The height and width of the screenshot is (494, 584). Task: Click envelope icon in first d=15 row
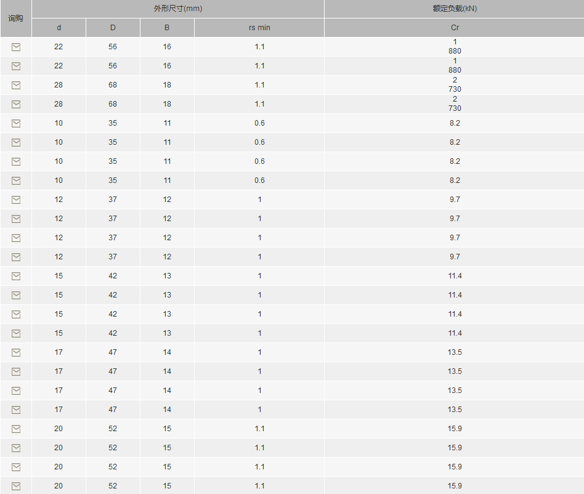click(16, 276)
